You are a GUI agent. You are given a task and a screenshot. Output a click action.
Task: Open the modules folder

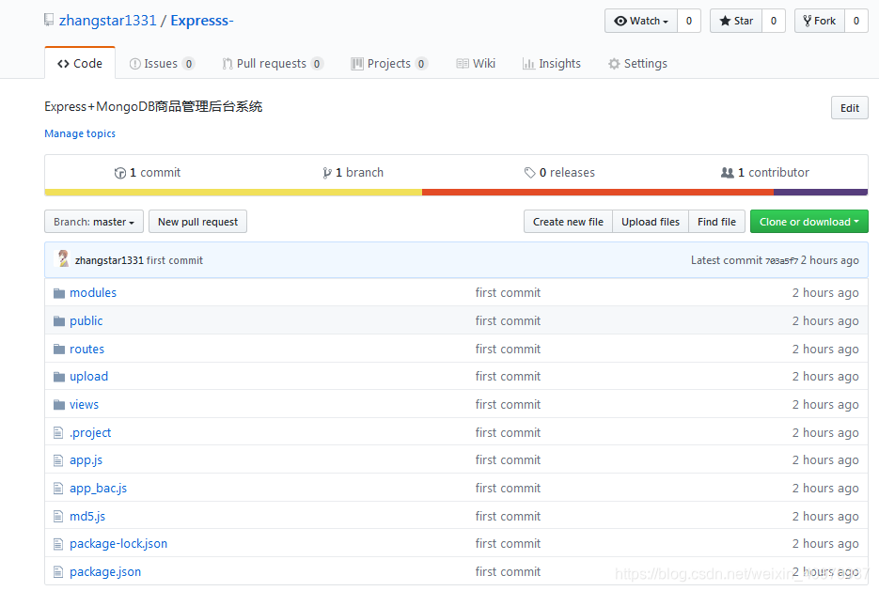point(93,293)
